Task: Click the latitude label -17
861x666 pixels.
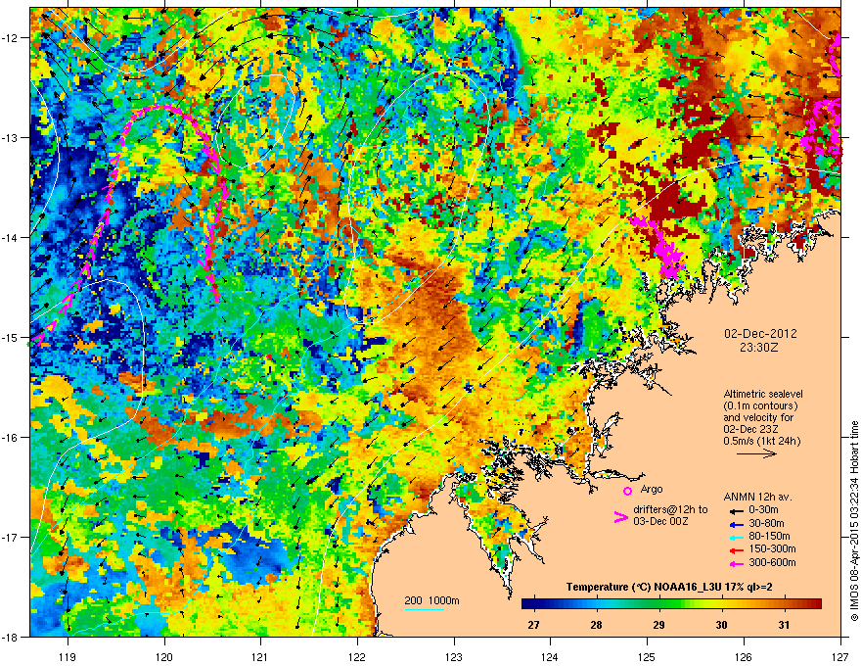Action: (10, 538)
